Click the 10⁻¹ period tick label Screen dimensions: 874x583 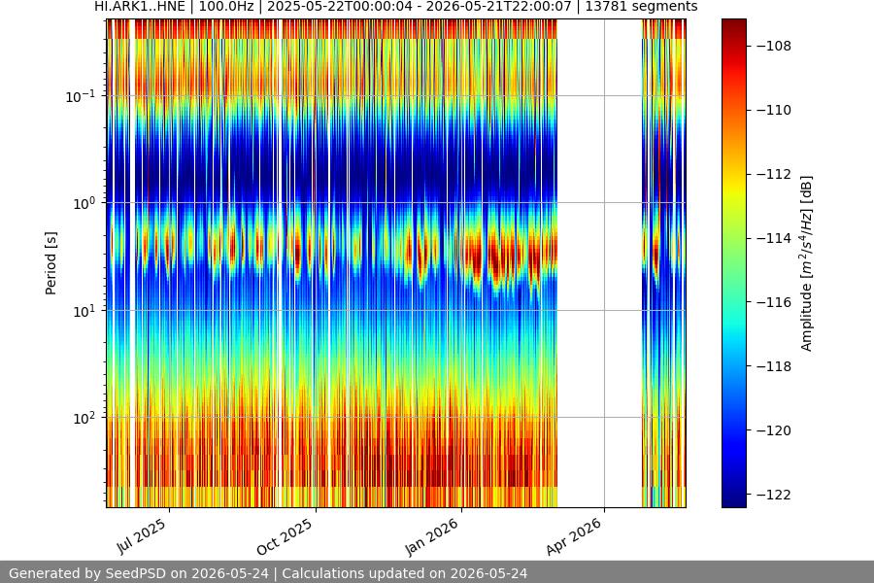pyautogui.click(x=81, y=96)
